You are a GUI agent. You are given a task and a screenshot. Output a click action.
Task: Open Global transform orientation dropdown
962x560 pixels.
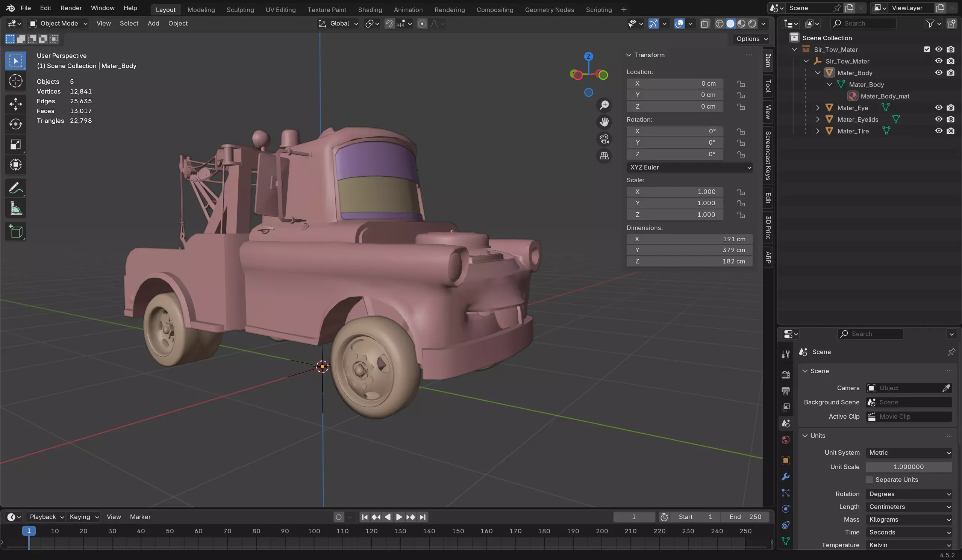(x=338, y=24)
